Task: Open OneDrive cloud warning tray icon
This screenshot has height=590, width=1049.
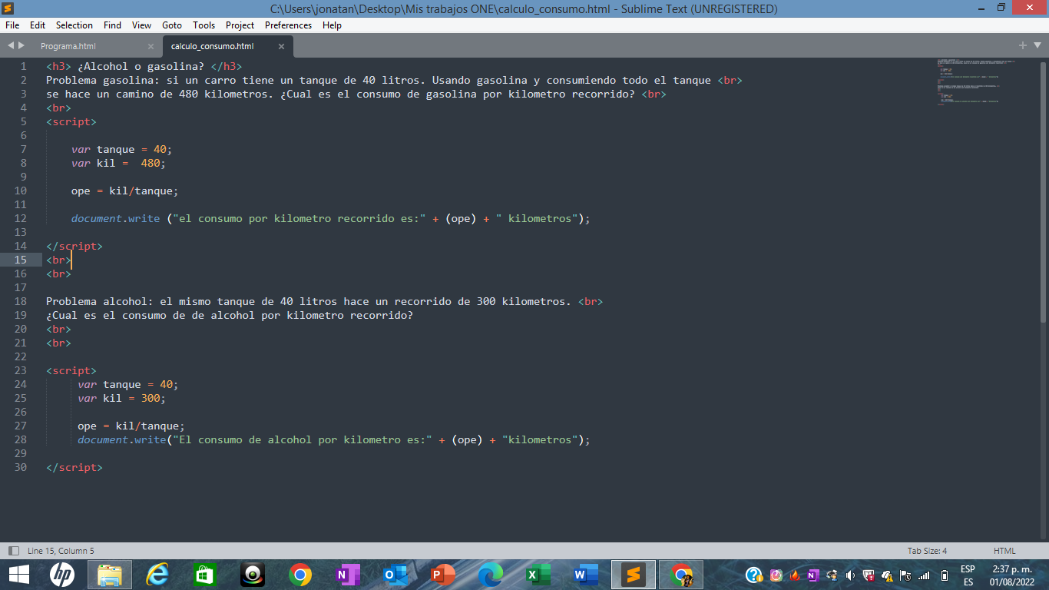Action: click(888, 575)
